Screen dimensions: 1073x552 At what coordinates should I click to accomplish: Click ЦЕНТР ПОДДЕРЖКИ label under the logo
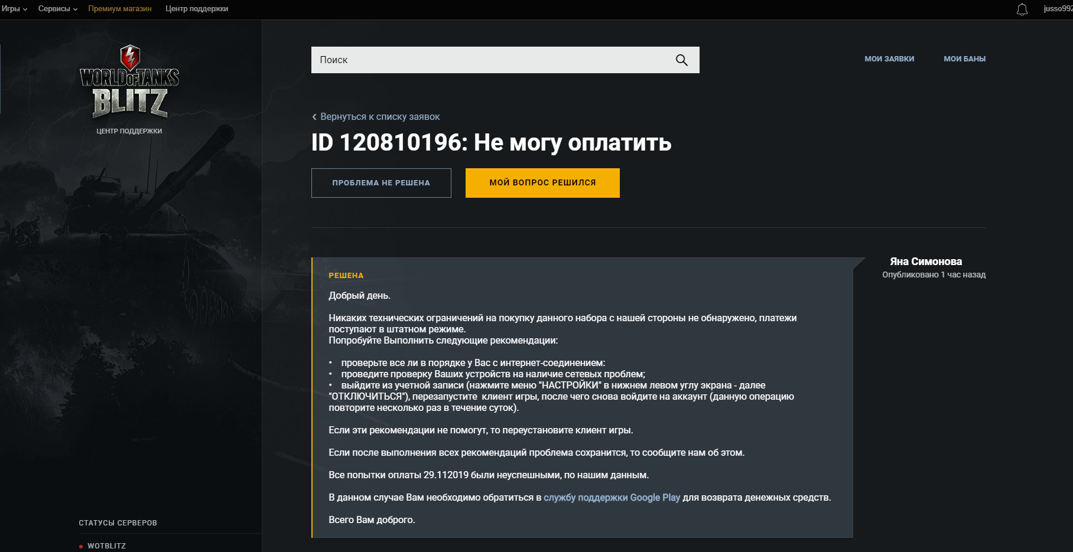(129, 131)
